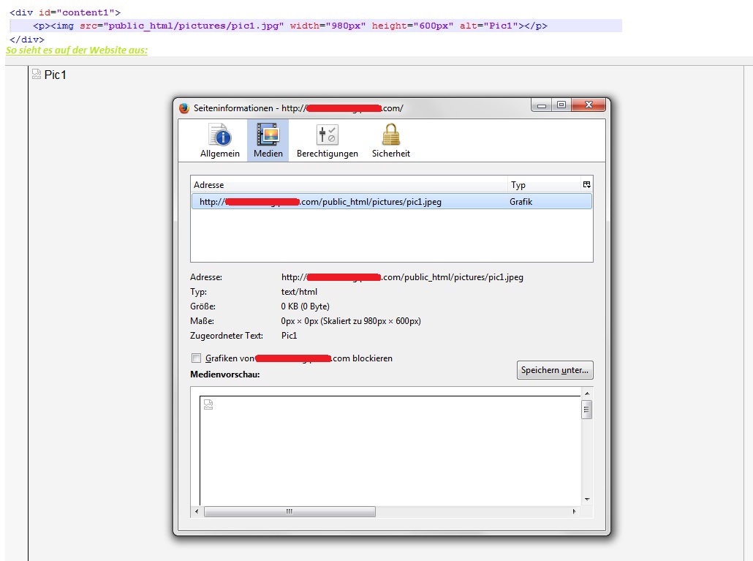Close the Seiteninformationen dialog
Image resolution: width=753 pixels, height=561 pixels.
point(589,106)
